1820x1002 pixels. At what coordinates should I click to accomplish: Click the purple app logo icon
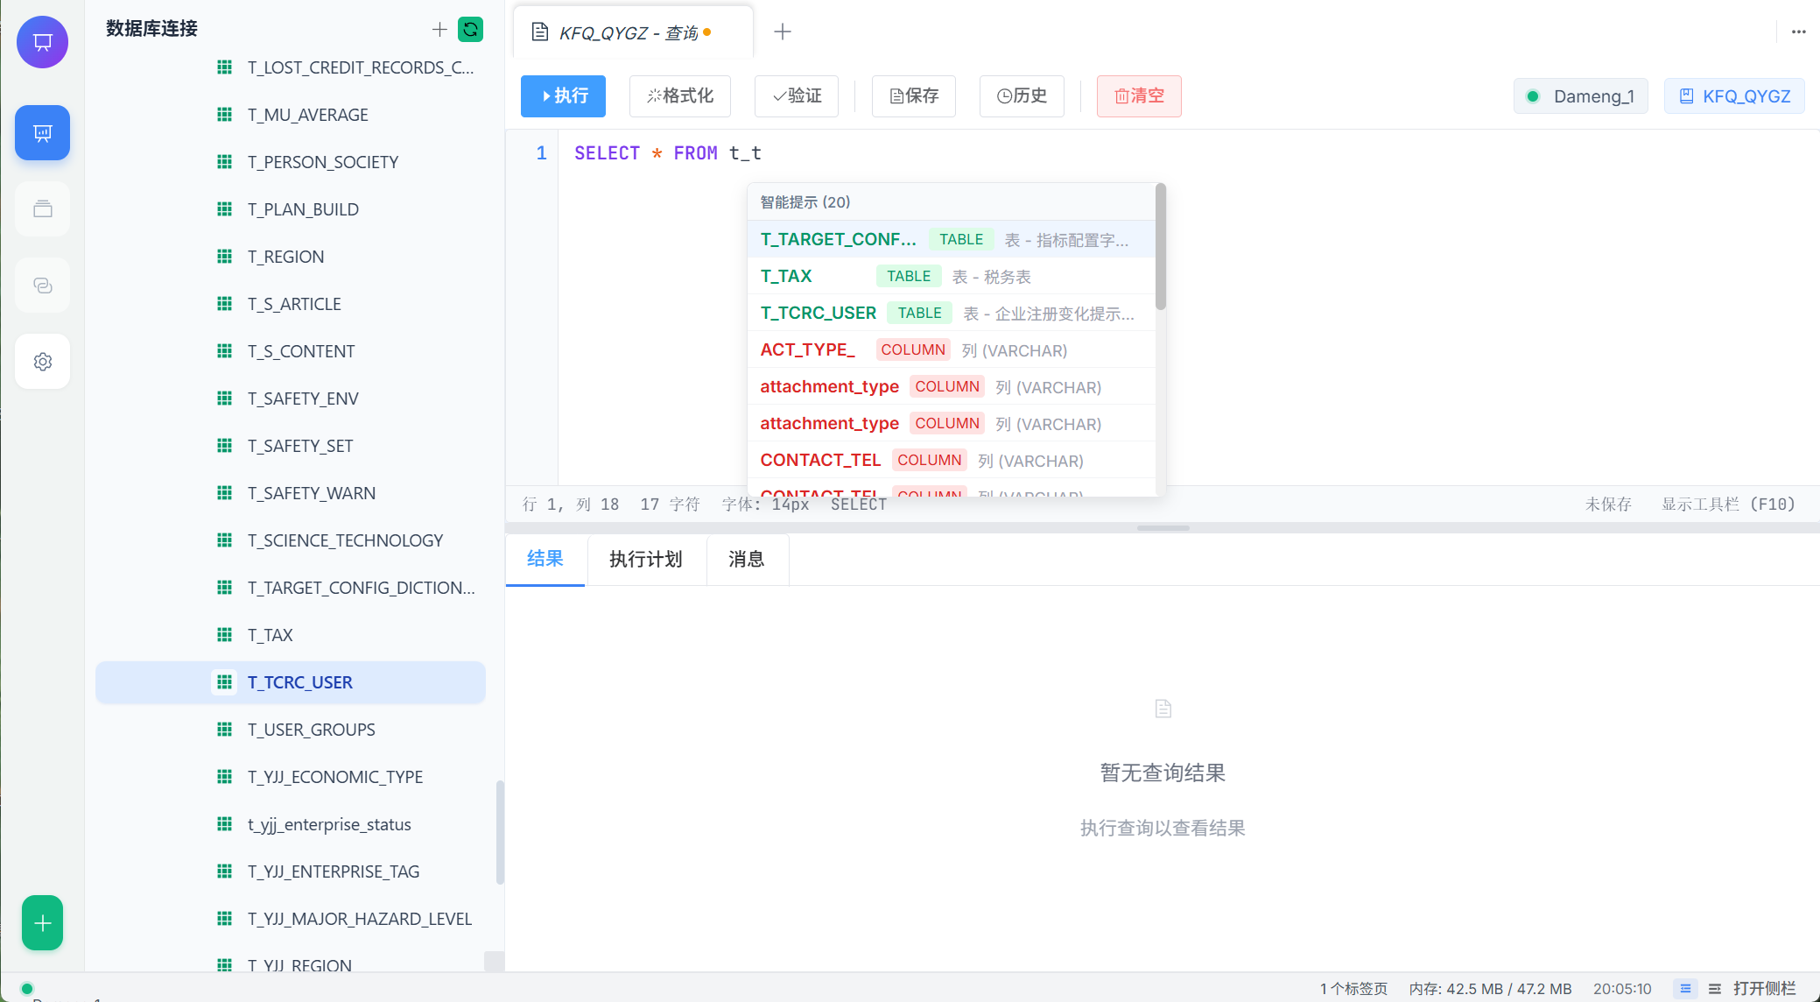(42, 42)
